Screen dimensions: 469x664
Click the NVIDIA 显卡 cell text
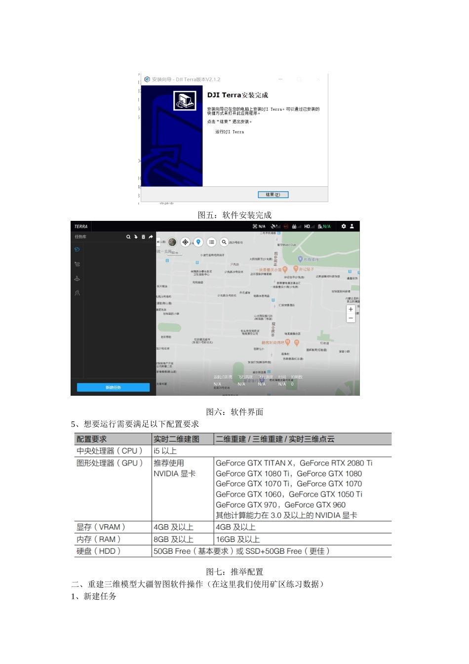click(x=175, y=473)
